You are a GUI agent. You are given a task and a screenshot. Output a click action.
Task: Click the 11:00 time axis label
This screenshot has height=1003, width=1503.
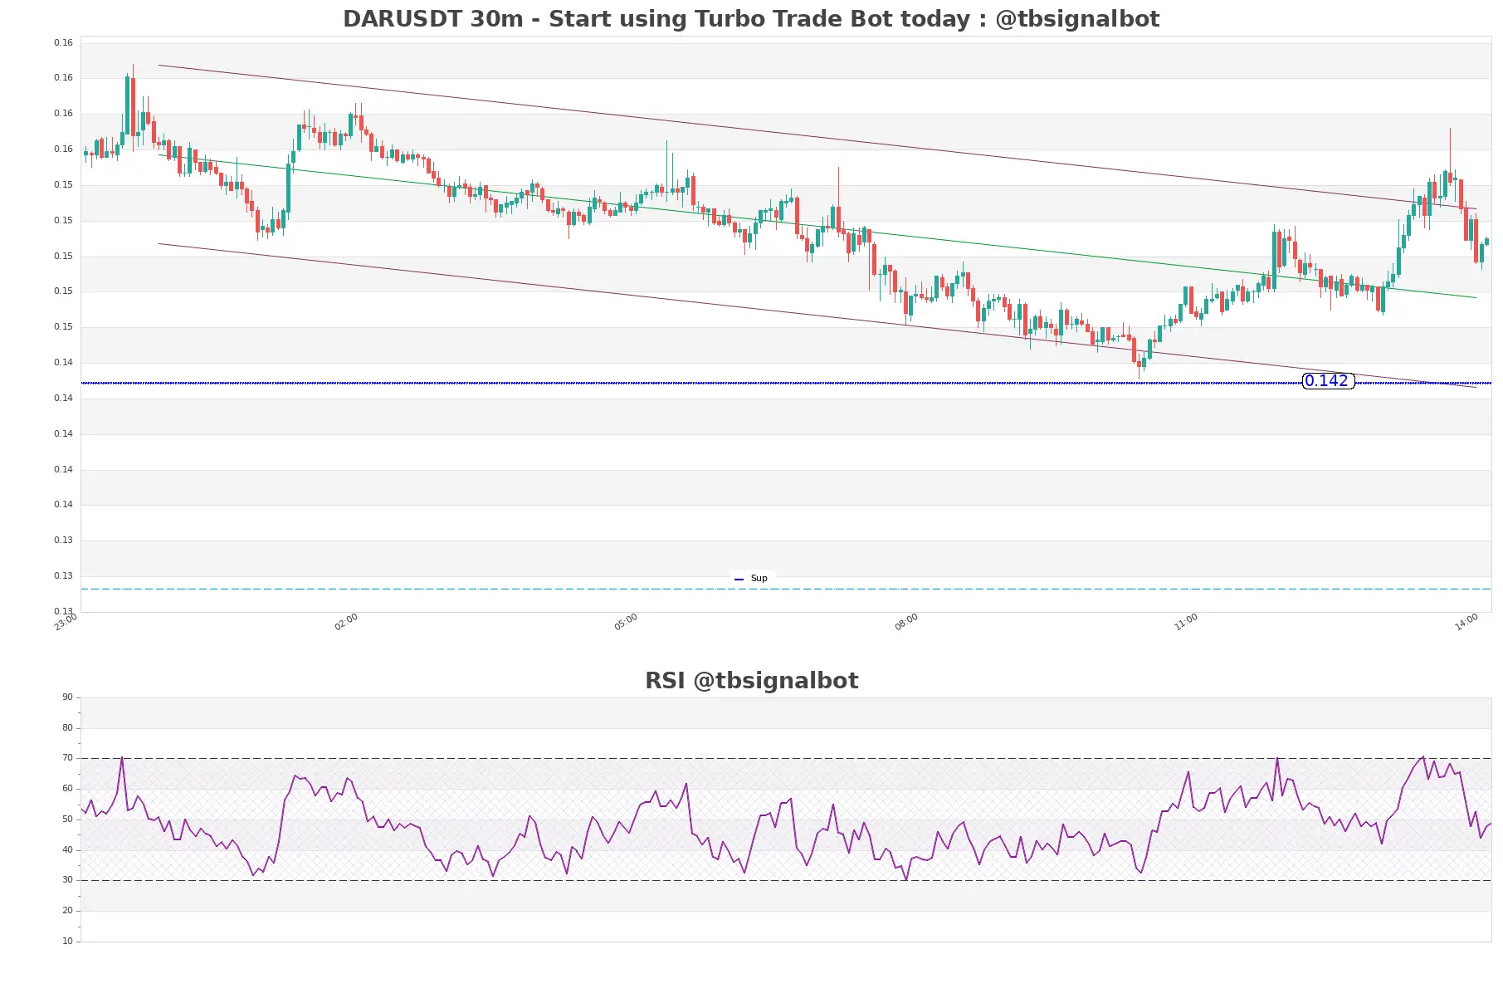(1186, 622)
